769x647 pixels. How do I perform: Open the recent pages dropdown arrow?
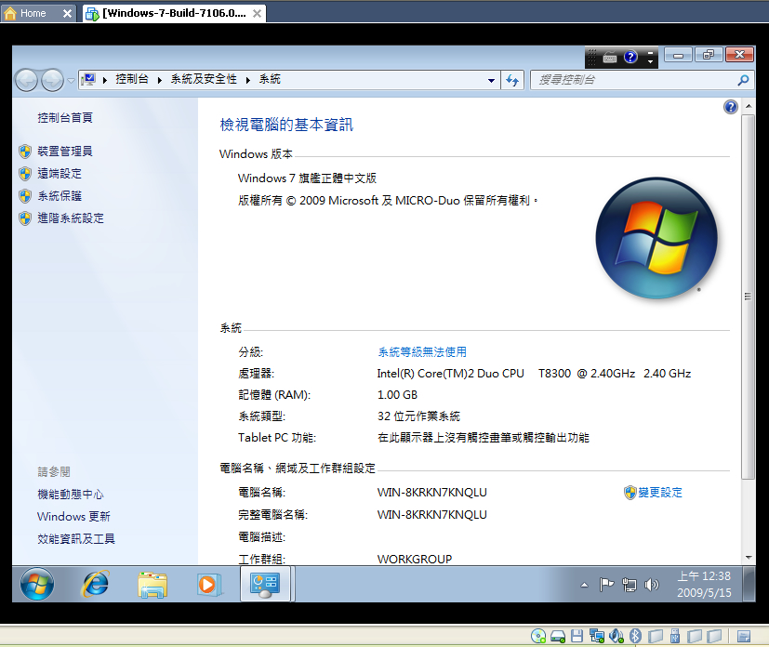[71, 80]
